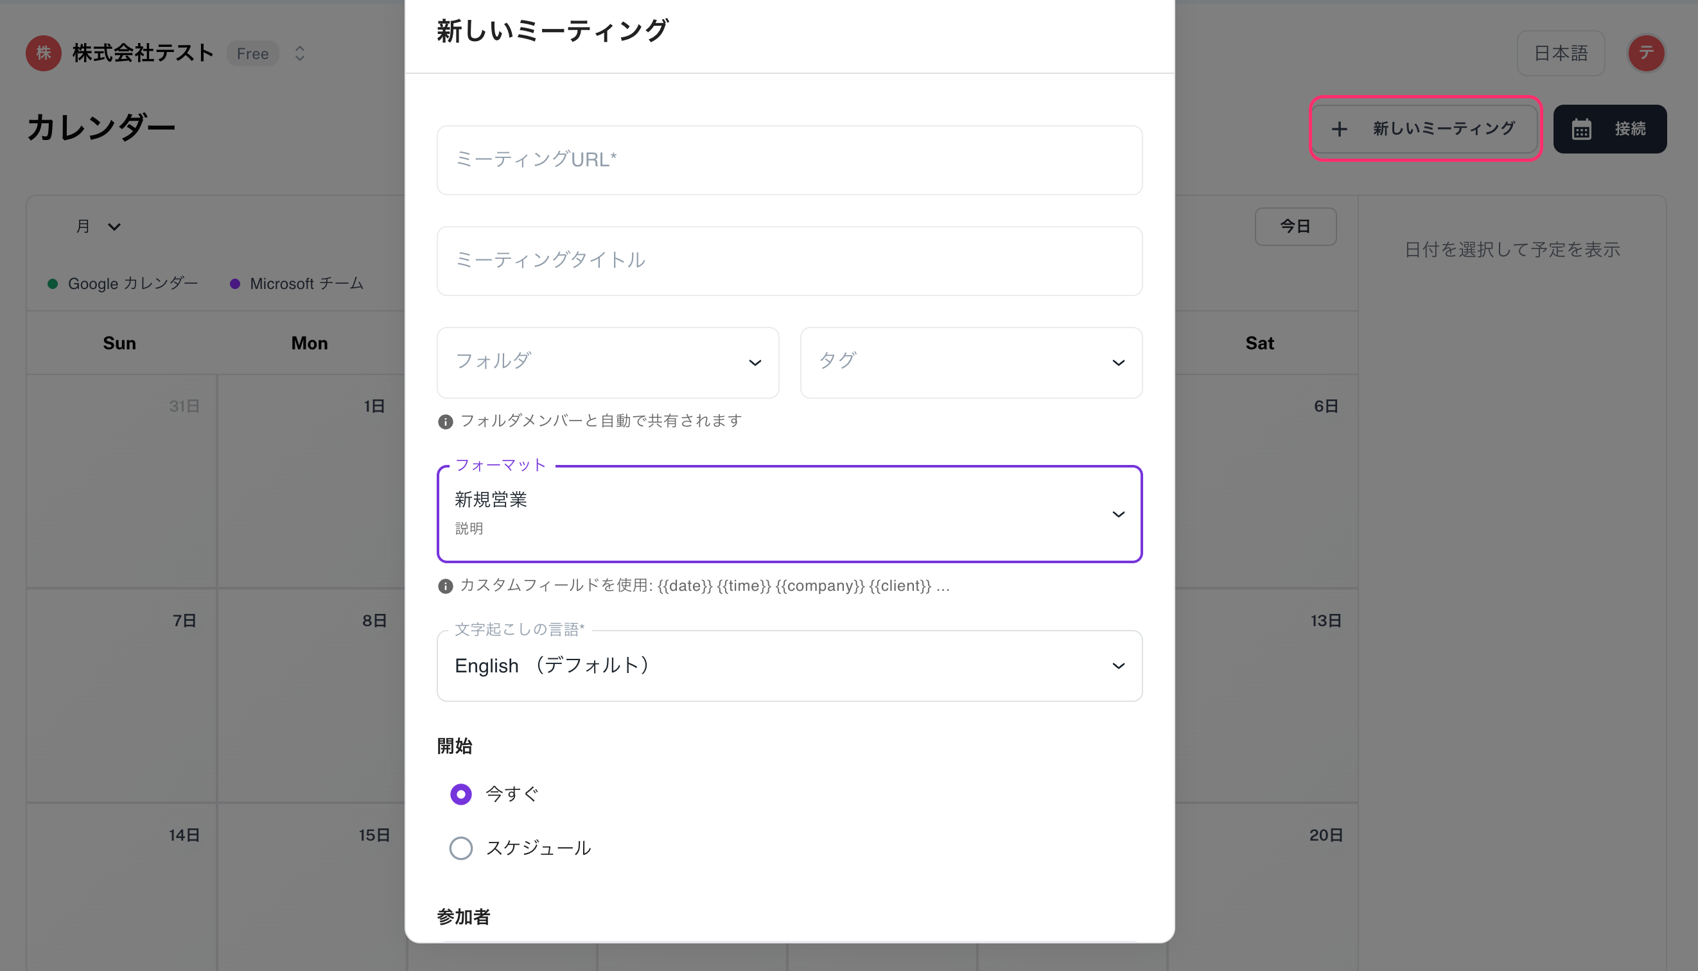Click the info icon beside フォルダメンバー note

(x=445, y=422)
